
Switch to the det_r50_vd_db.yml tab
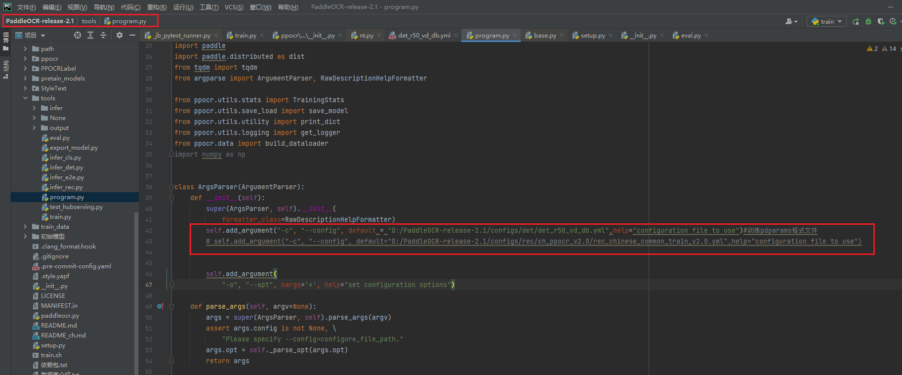(424, 35)
